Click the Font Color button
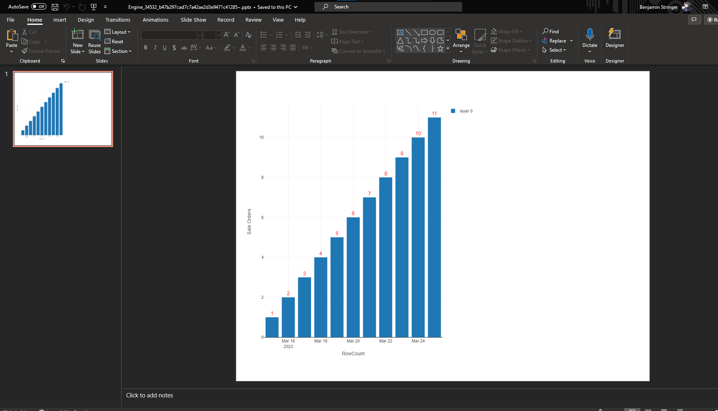The image size is (718, 411). click(x=243, y=48)
